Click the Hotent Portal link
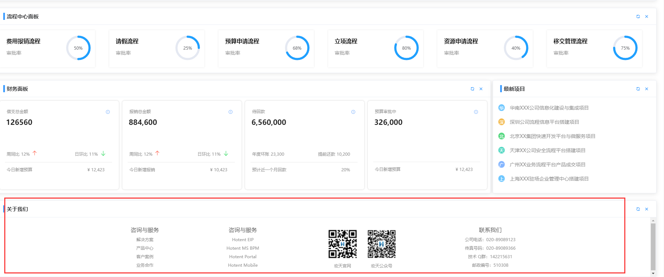This screenshot has height=277, width=664. 243,257
